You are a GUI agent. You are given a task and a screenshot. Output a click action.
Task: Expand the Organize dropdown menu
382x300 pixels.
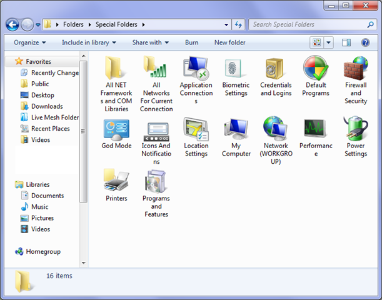(30, 42)
